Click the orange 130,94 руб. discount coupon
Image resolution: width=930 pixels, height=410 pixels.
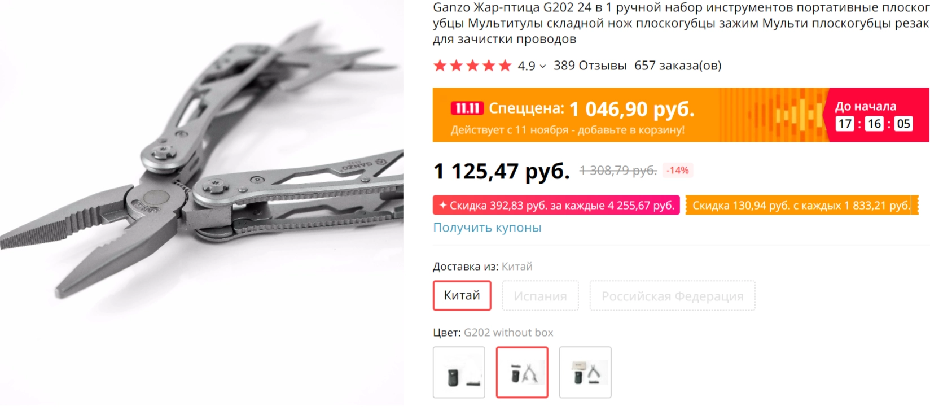click(801, 205)
